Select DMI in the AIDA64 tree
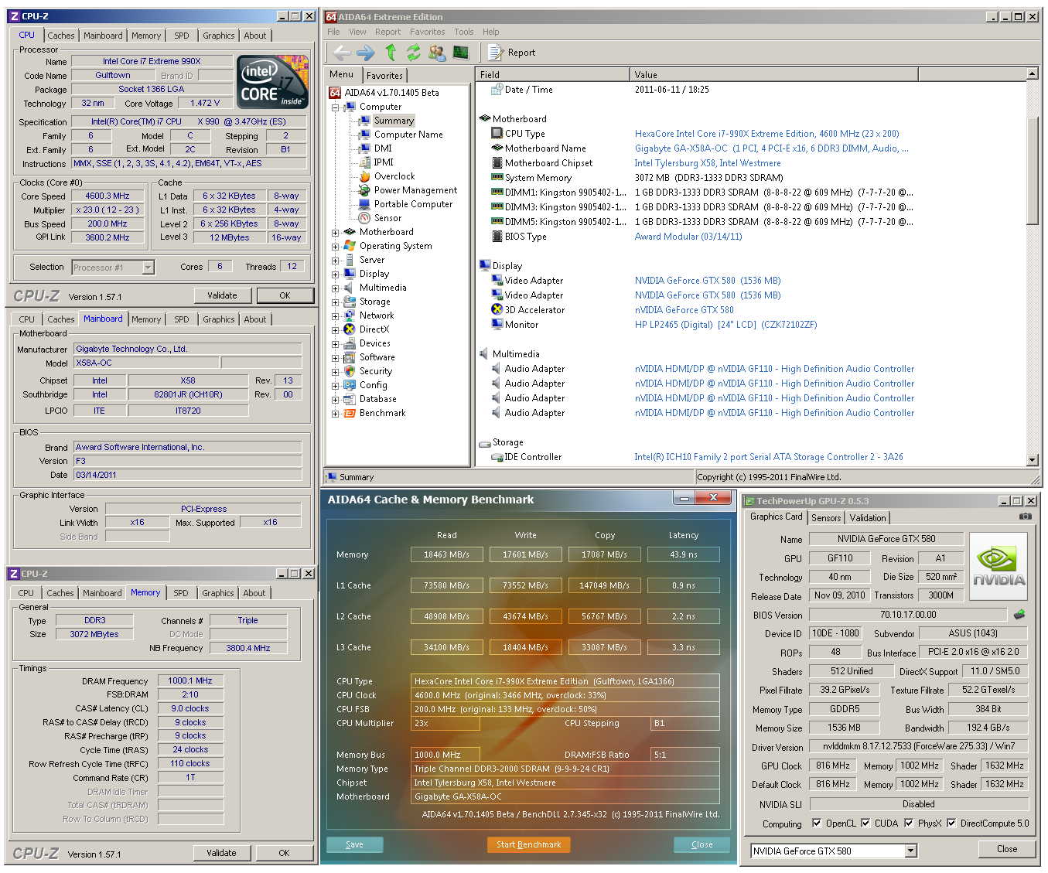Viewport: 1048px width, 873px height. point(383,148)
